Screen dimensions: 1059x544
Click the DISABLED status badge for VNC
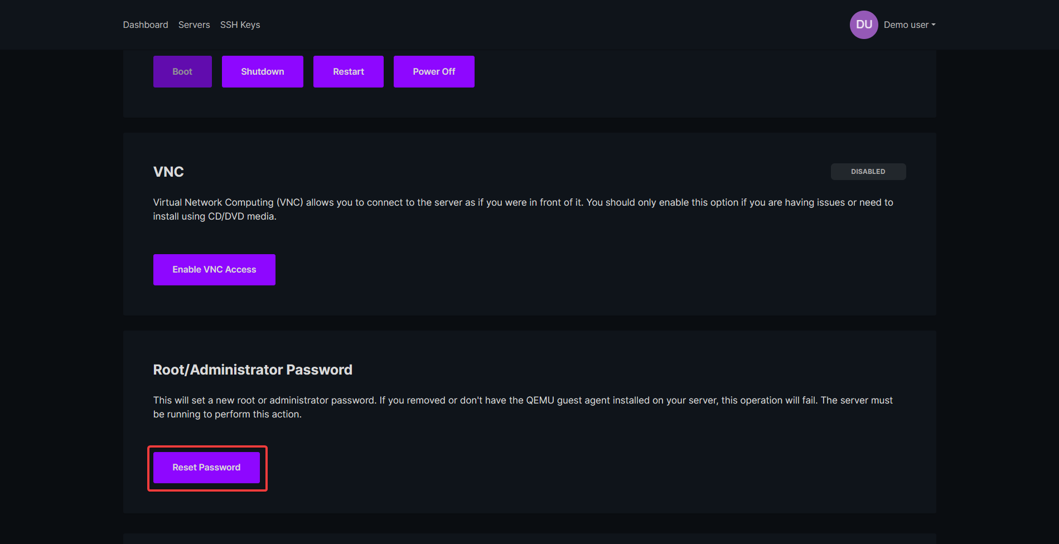coord(868,172)
